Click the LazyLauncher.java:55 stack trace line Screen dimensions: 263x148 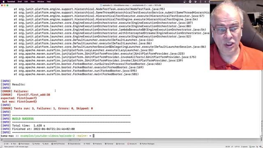tap(83, 50)
